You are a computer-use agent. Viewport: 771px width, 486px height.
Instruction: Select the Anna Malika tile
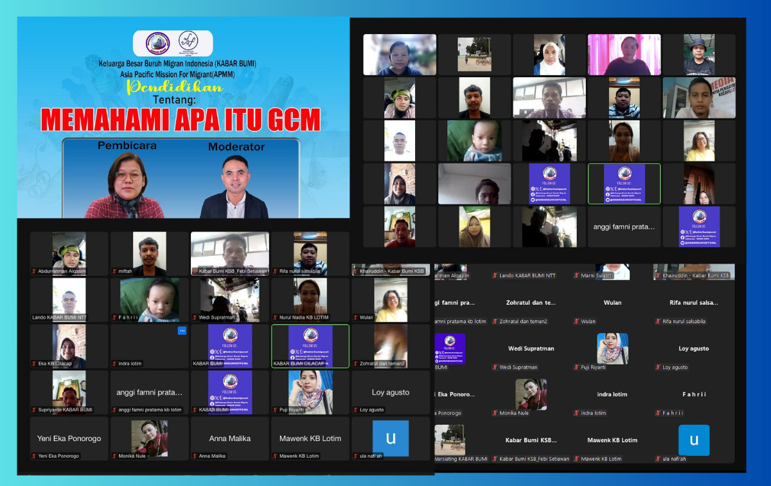click(x=230, y=438)
